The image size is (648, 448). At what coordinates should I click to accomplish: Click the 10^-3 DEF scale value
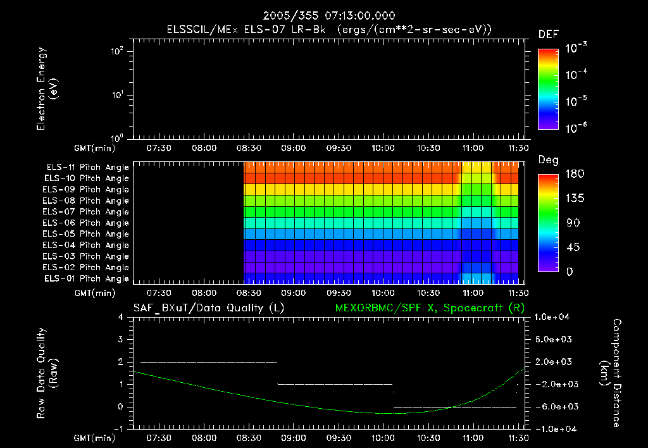coord(576,47)
